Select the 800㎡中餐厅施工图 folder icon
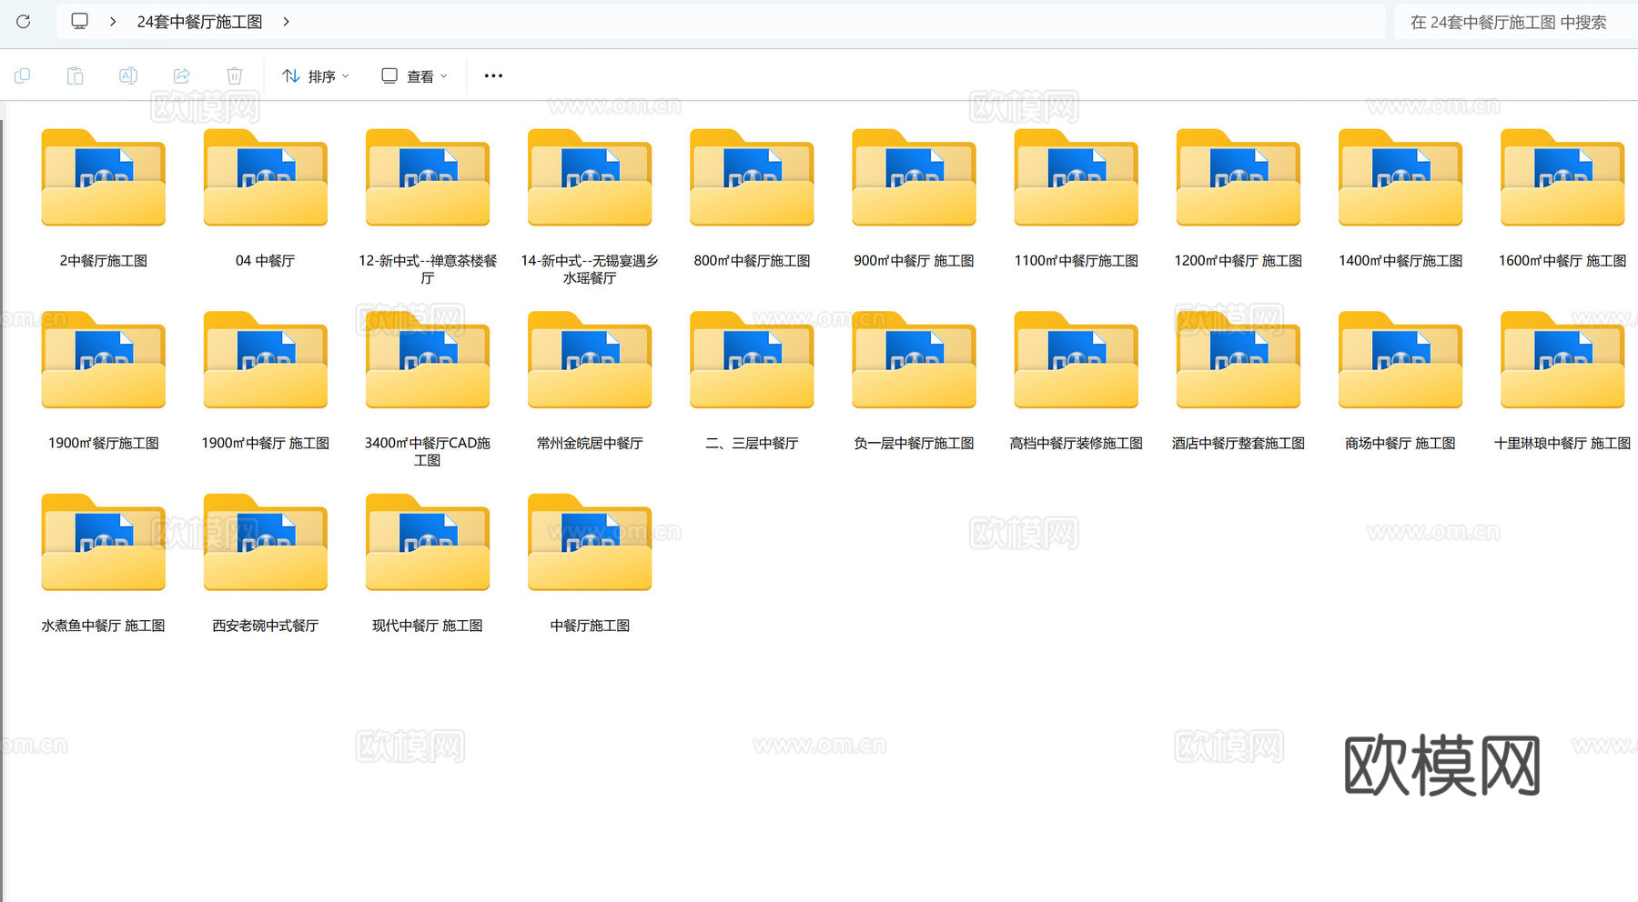Image resolution: width=1638 pixels, height=902 pixels. 752,177
